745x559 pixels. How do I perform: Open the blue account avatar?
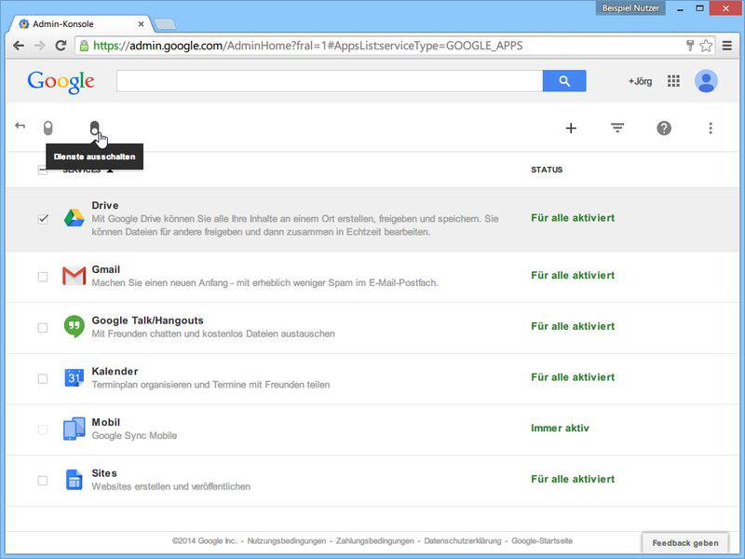click(706, 81)
